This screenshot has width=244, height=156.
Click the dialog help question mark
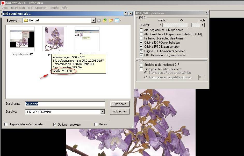(126, 13)
